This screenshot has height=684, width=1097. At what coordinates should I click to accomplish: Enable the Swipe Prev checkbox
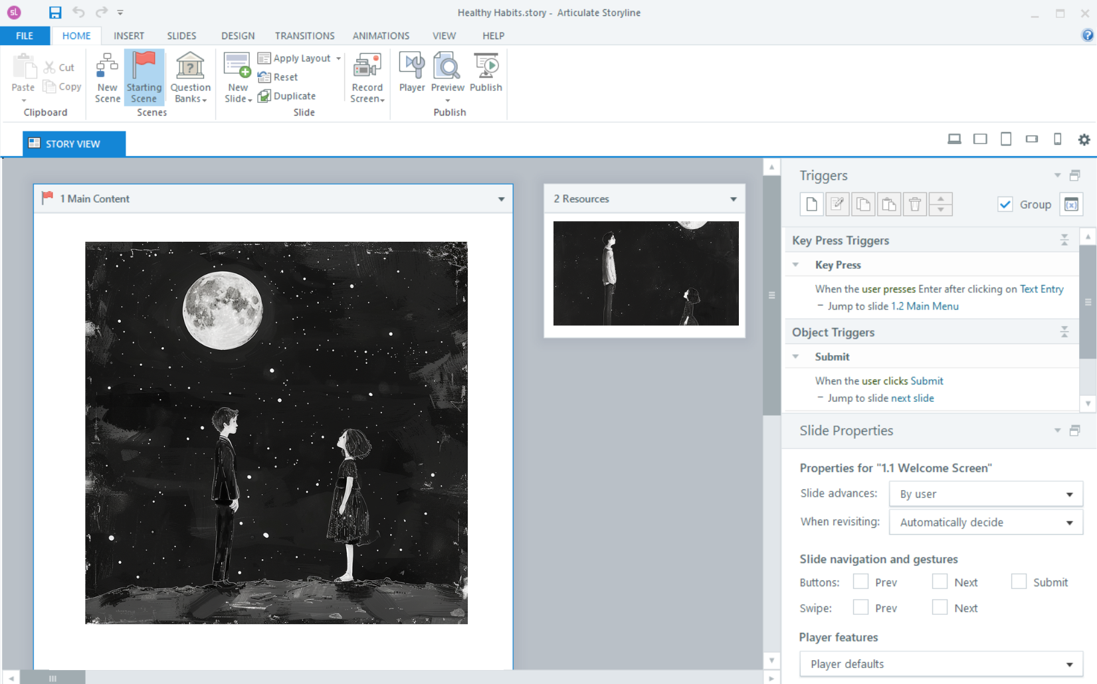pyautogui.click(x=860, y=608)
